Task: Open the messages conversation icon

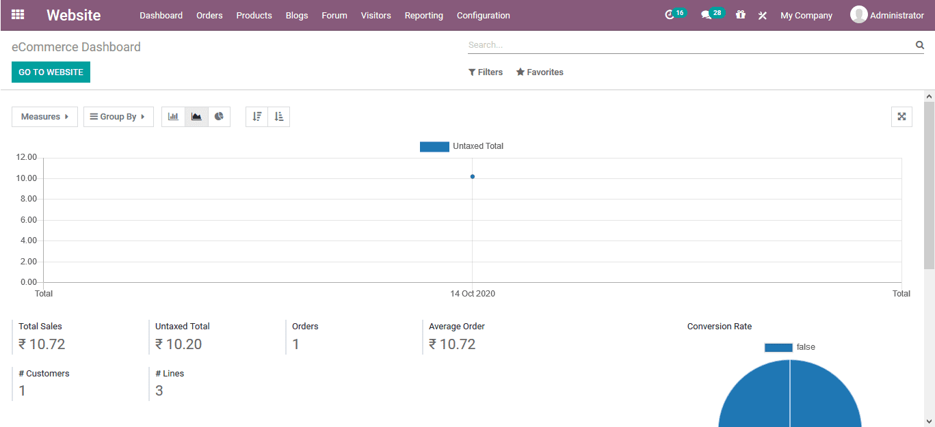Action: coord(706,14)
